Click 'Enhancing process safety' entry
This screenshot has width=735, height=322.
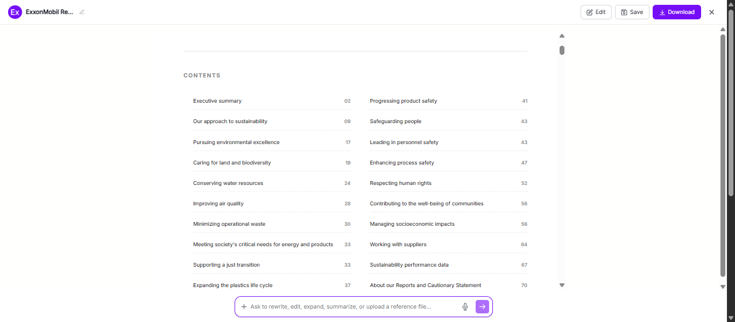[402, 163]
